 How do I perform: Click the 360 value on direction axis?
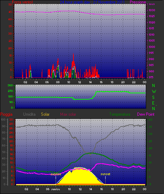pos(10,85)
